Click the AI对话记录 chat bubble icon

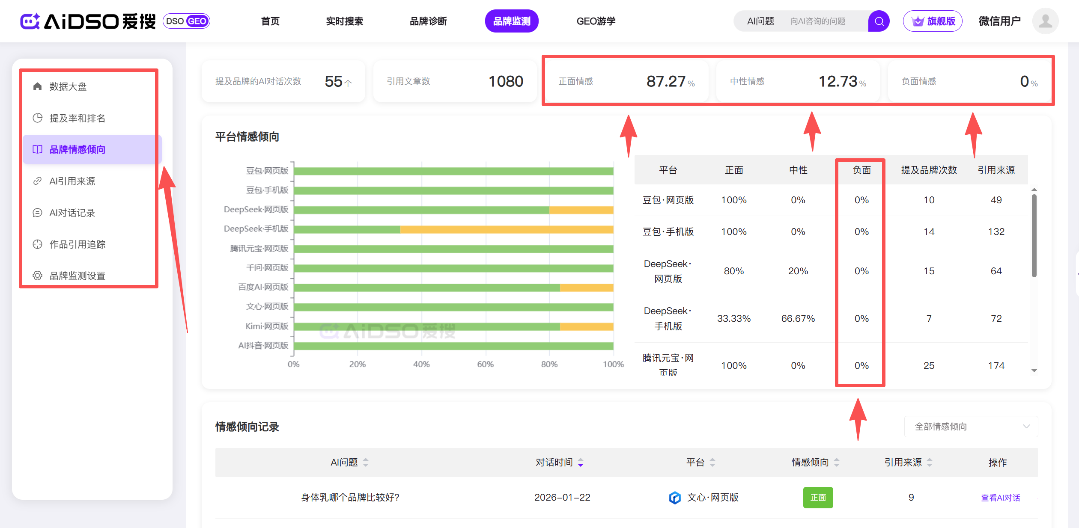38,213
